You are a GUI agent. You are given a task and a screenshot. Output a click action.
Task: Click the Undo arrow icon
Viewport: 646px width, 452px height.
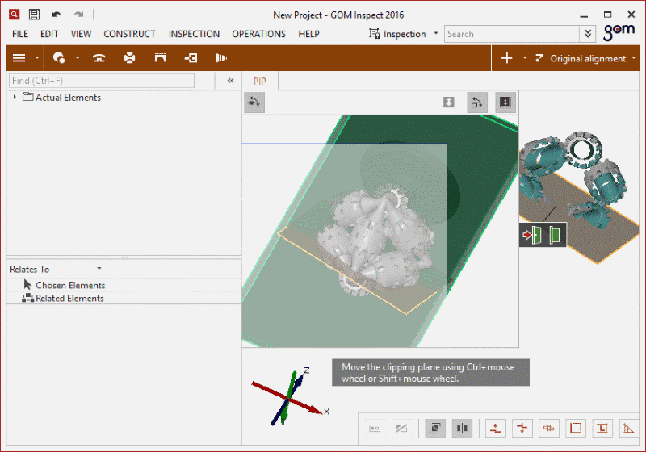tap(56, 15)
